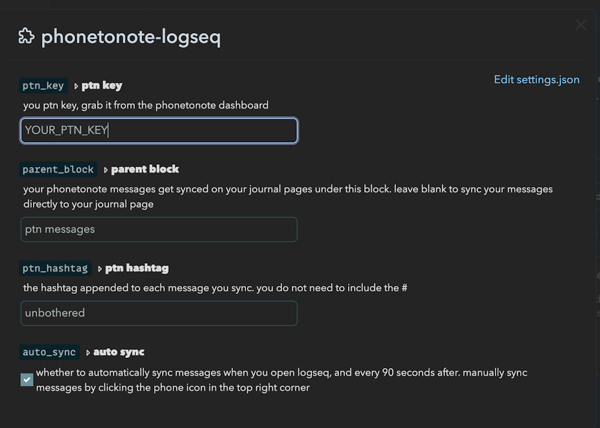Screen dimensions: 600x428
Task: Click the ptn hashtag input containing 'unbothered'
Action: pos(159,313)
